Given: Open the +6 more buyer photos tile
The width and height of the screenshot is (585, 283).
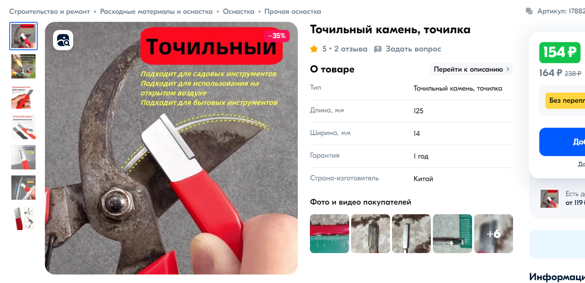Looking at the screenshot, I should [x=494, y=234].
